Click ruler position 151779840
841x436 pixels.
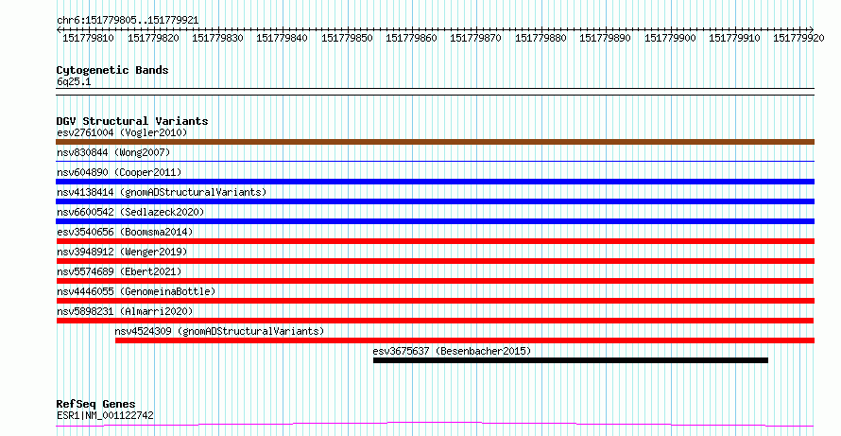point(283,38)
